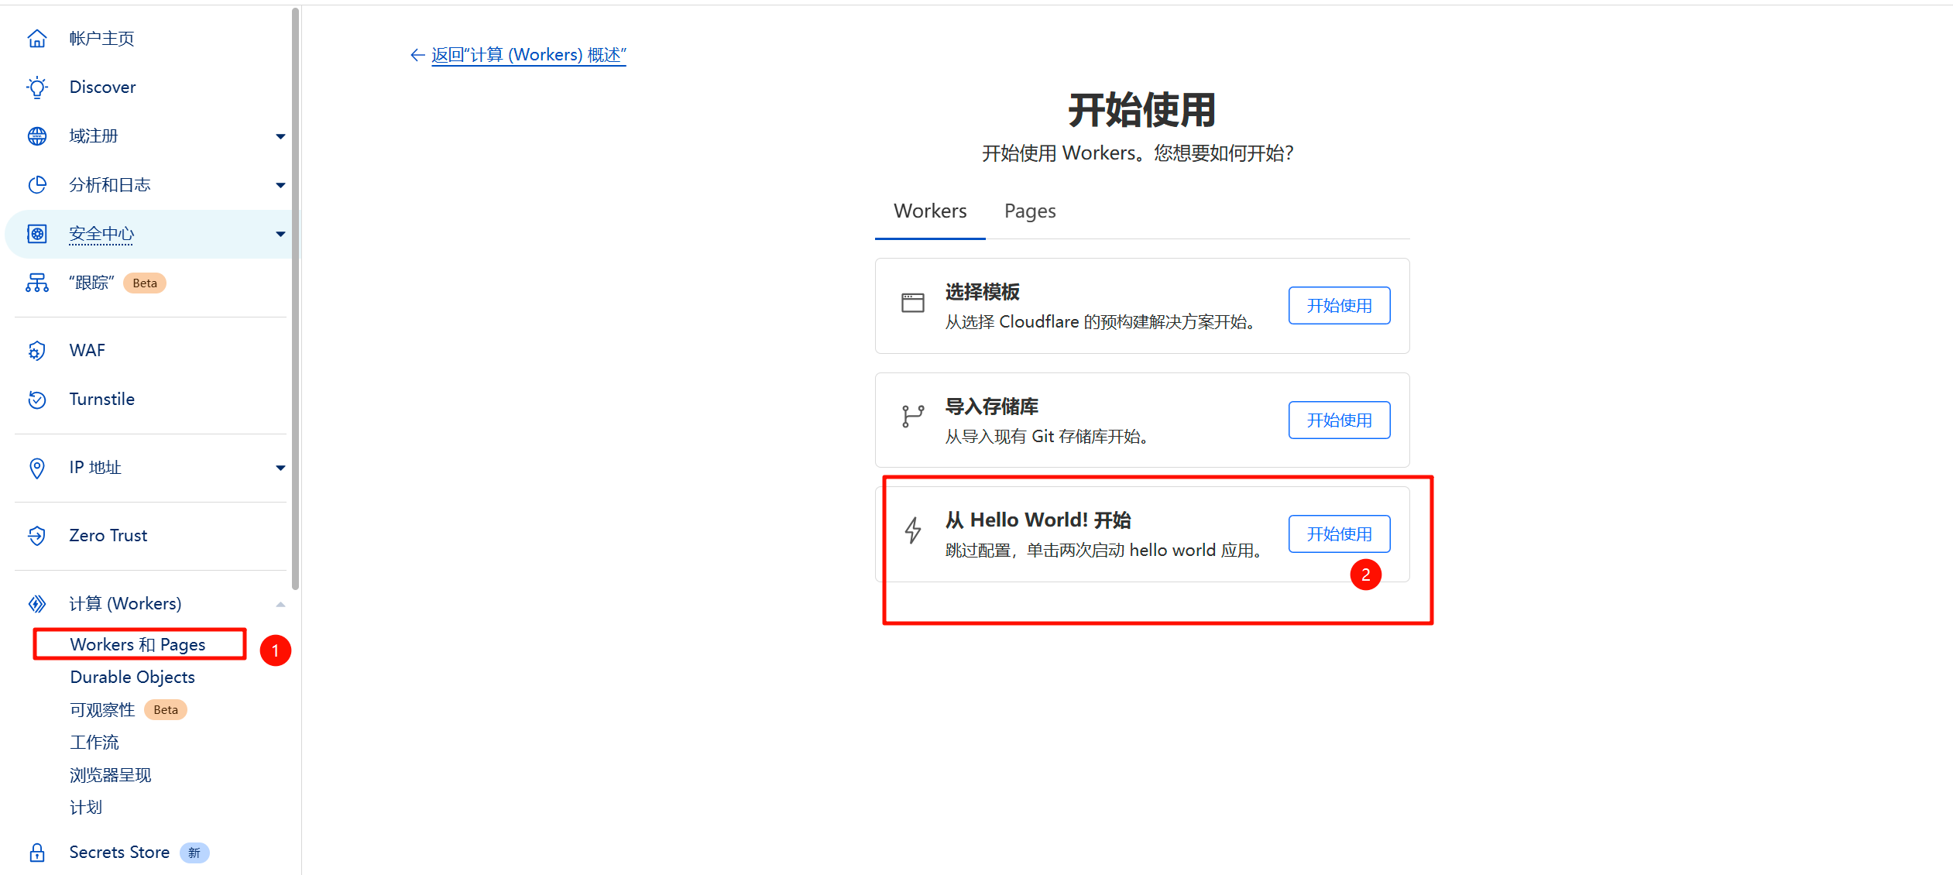Click the WAF shield icon
The height and width of the screenshot is (875, 1953).
pyautogui.click(x=37, y=351)
